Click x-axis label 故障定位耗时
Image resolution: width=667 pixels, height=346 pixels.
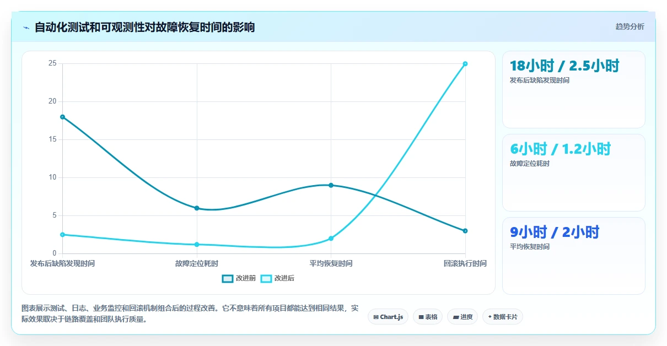197,263
